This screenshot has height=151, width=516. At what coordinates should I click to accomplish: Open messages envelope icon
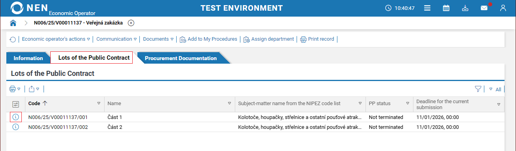point(484,8)
